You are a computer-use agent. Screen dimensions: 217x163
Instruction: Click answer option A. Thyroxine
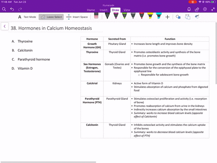[22, 41]
